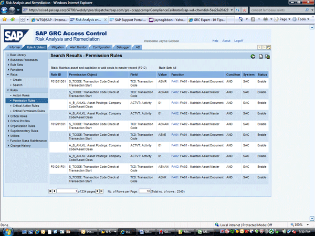Expand the Organization Rules tree node
This screenshot has height=236, width=315.
point(8,126)
